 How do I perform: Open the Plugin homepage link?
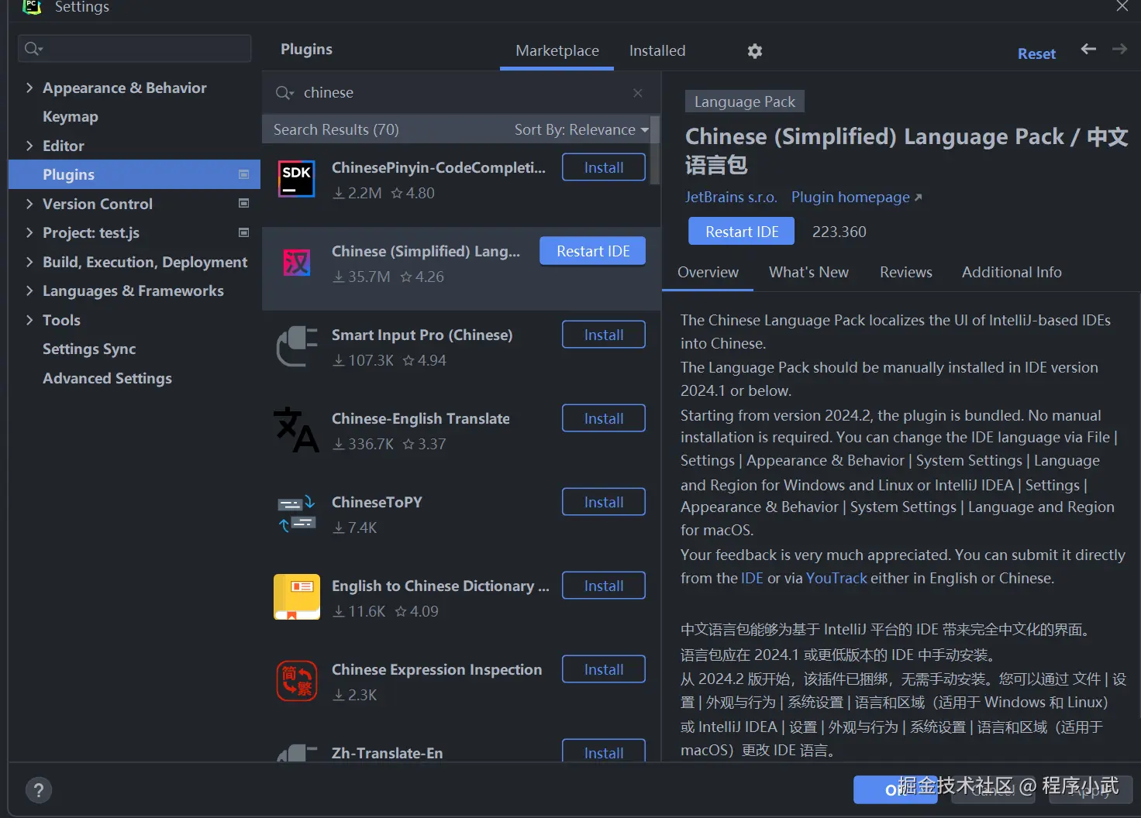point(857,197)
